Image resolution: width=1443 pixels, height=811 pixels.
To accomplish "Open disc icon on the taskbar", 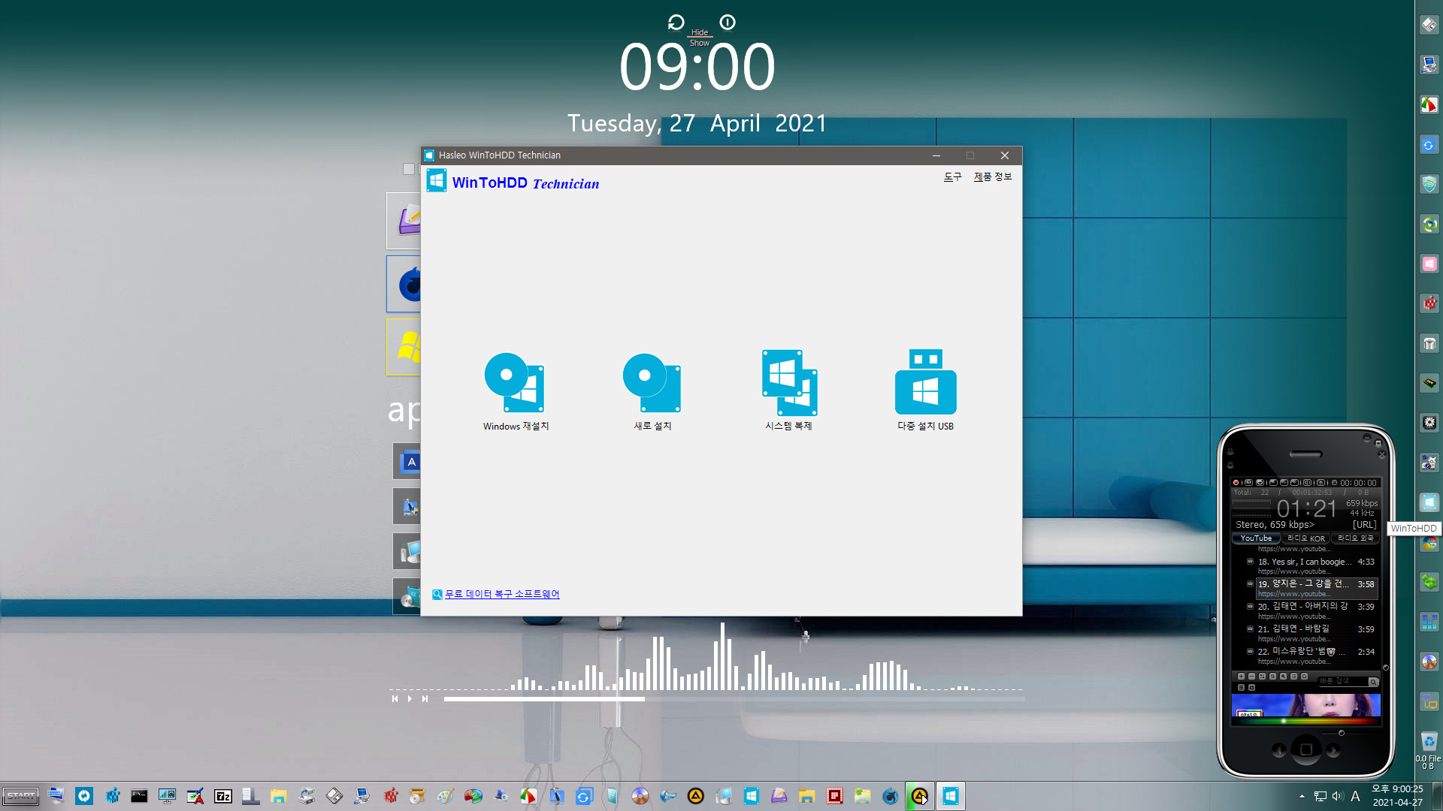I will (640, 796).
